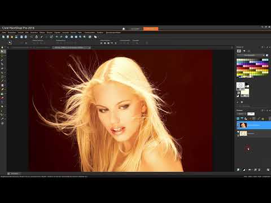Click the foreground material swatch box
This screenshot has height=203, width=271.
(241, 86)
